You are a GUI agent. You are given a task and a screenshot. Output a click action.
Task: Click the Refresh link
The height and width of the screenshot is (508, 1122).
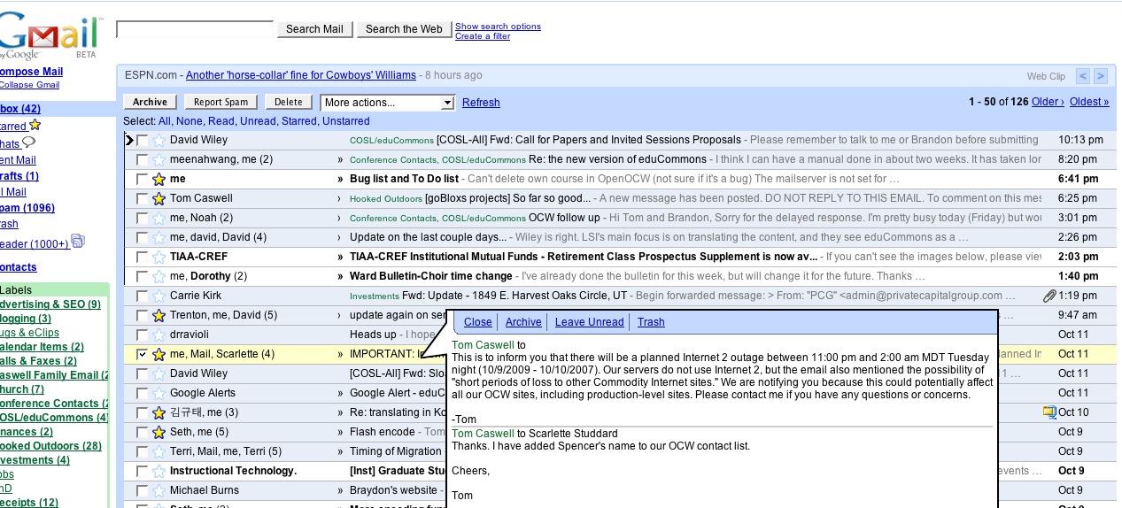pyautogui.click(x=481, y=103)
